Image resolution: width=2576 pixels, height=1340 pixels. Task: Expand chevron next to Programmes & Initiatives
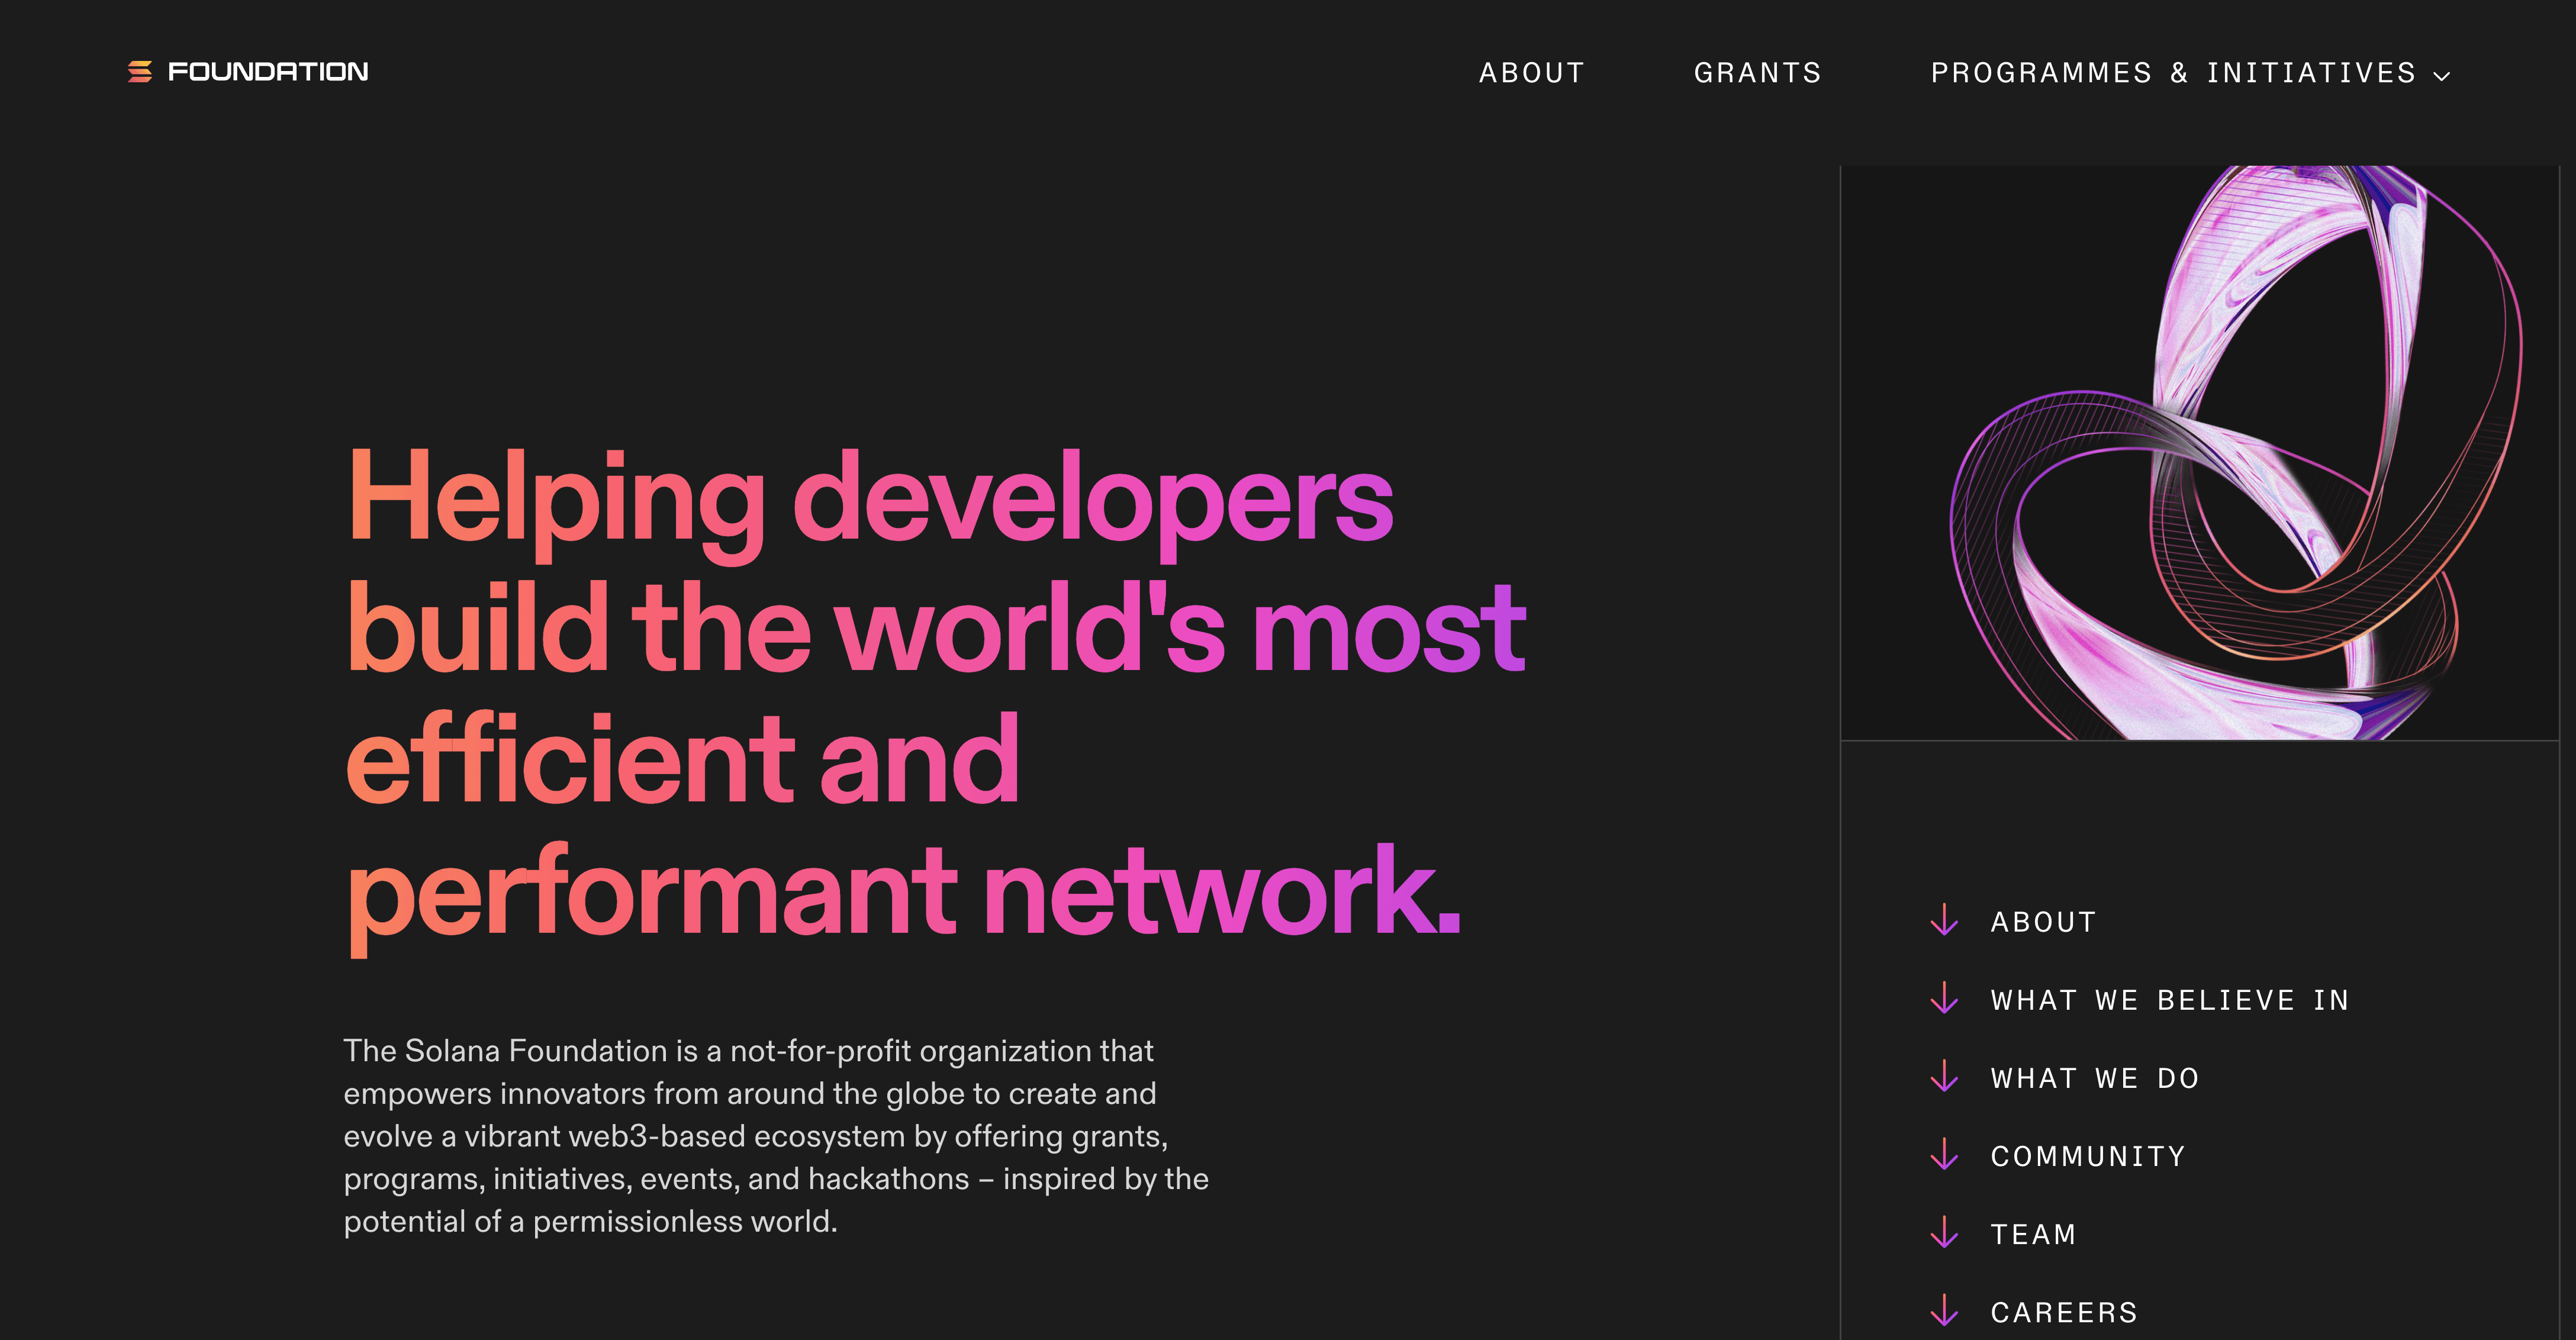pyautogui.click(x=2441, y=76)
